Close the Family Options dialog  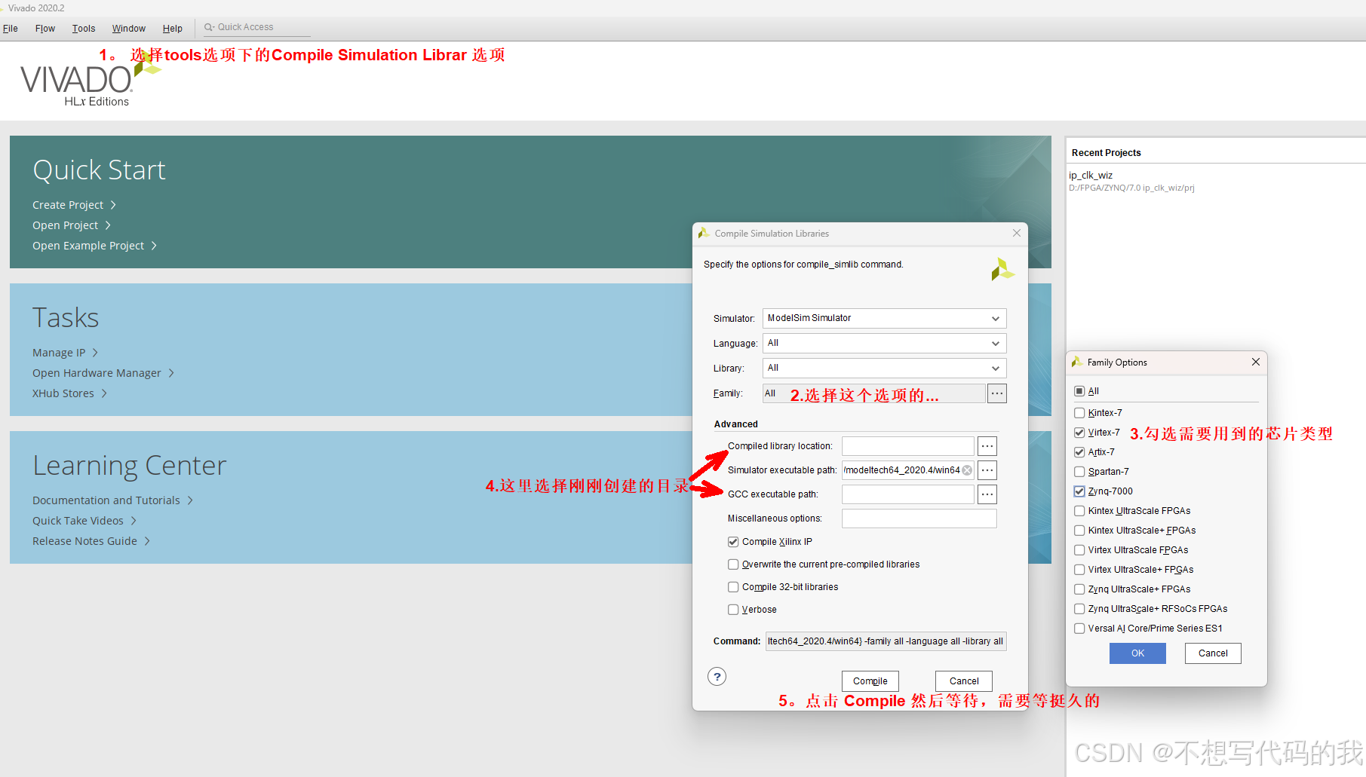1256,362
